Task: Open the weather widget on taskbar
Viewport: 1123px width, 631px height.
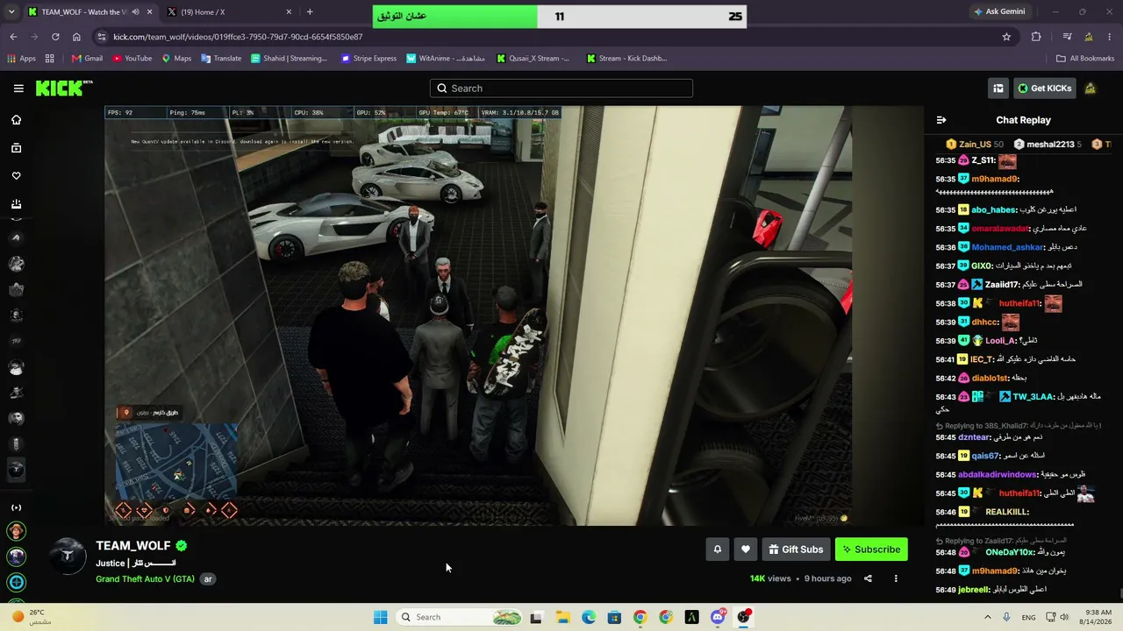Action: coord(31,617)
